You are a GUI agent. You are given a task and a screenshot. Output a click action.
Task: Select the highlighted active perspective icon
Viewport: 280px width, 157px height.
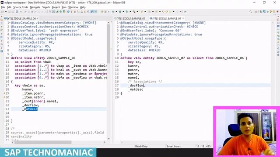coord(264,12)
